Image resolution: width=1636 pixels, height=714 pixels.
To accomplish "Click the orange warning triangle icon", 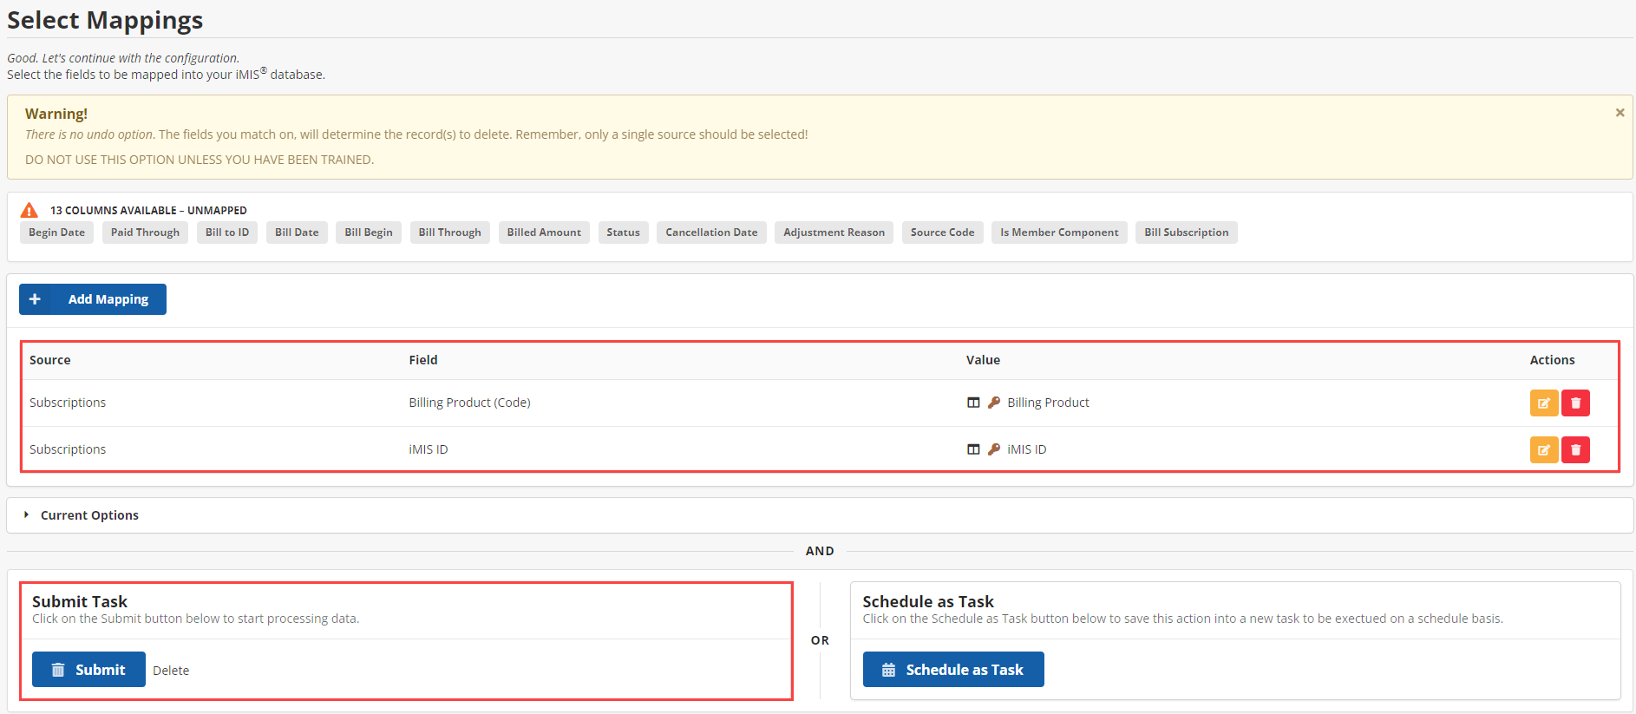I will coord(29,210).
